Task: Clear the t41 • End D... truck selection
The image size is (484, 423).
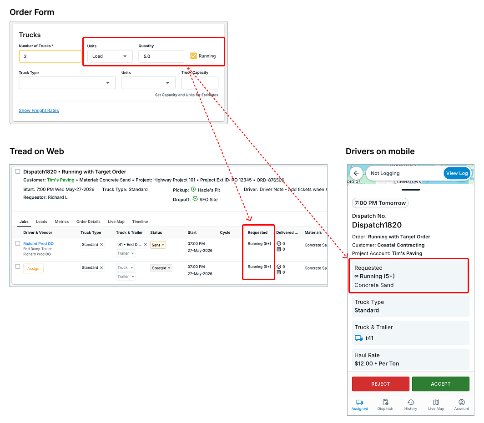Action: (x=146, y=244)
